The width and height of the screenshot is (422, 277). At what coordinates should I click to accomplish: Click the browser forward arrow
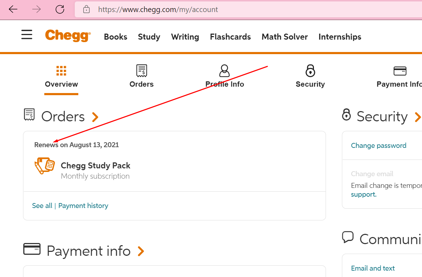pyautogui.click(x=36, y=10)
